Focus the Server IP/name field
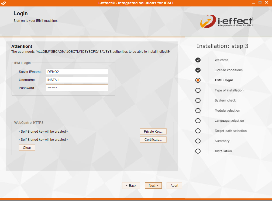 point(77,72)
